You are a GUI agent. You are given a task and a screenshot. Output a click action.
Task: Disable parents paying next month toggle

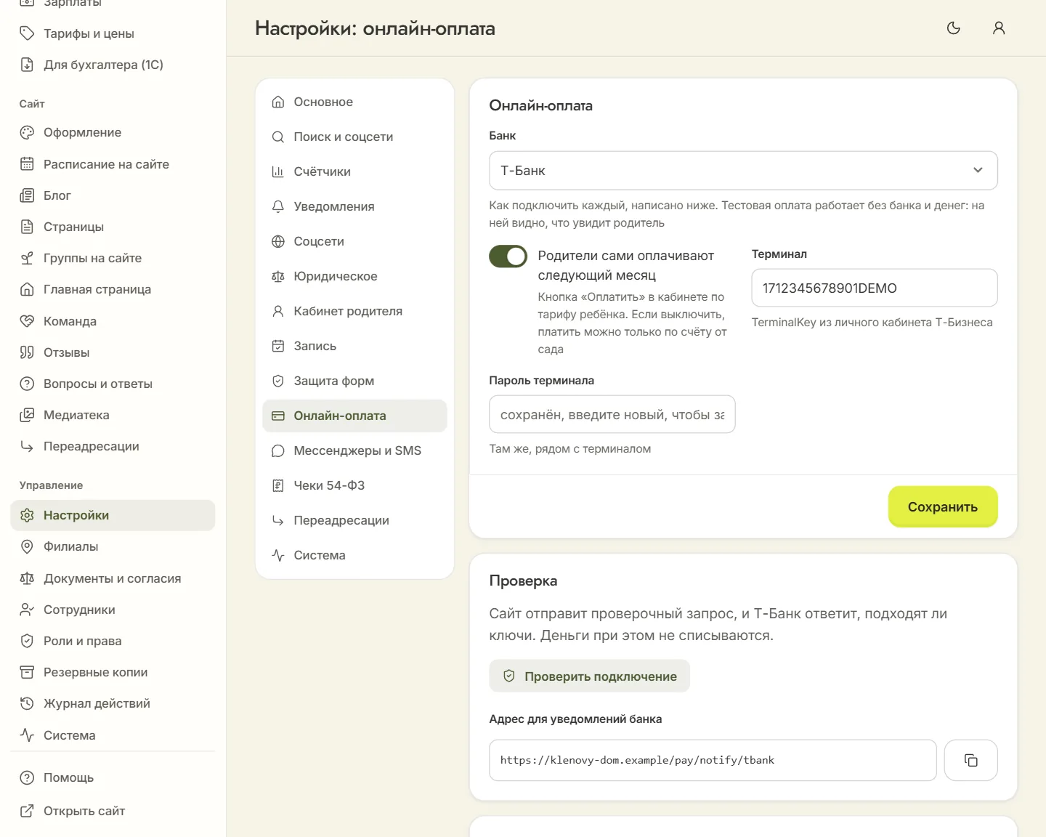point(508,256)
